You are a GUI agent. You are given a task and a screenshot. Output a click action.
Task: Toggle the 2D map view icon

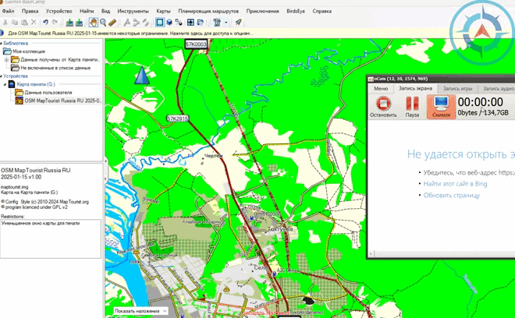(x=160, y=23)
